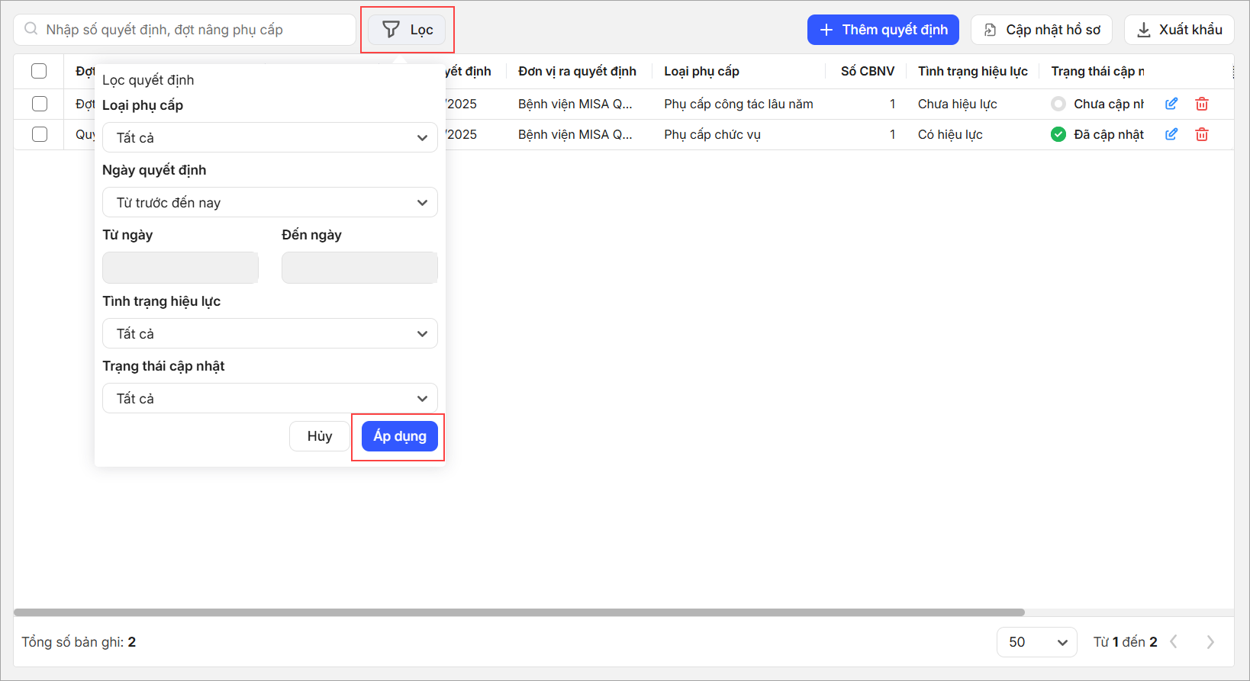This screenshot has height=681, width=1250.
Task: Click Số CBNV column header
Action: pos(868,71)
